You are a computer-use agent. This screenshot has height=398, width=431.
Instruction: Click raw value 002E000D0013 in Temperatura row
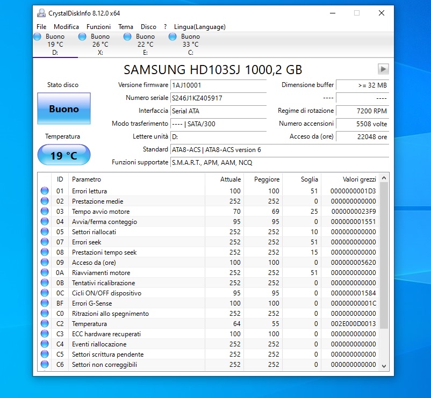coord(353,323)
